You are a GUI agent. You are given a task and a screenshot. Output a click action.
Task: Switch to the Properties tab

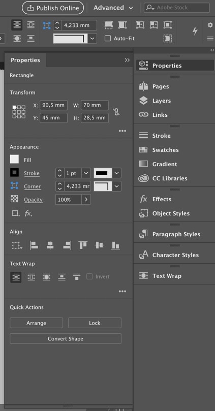point(25,60)
